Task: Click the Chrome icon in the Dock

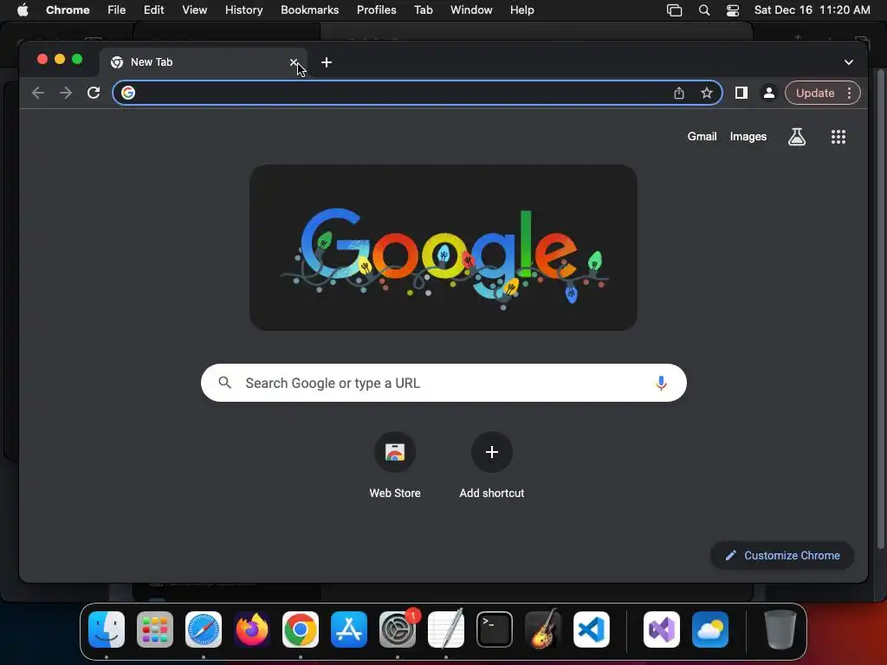Action: (x=301, y=629)
